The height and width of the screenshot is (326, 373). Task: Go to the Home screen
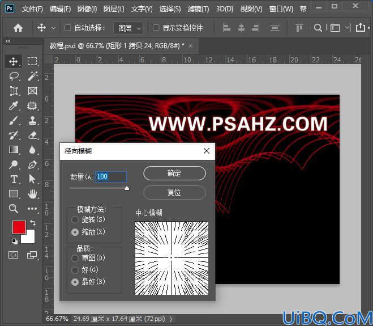18,28
